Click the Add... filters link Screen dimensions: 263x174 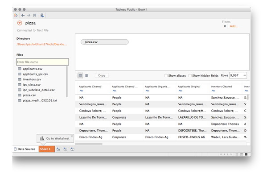pos(234,26)
